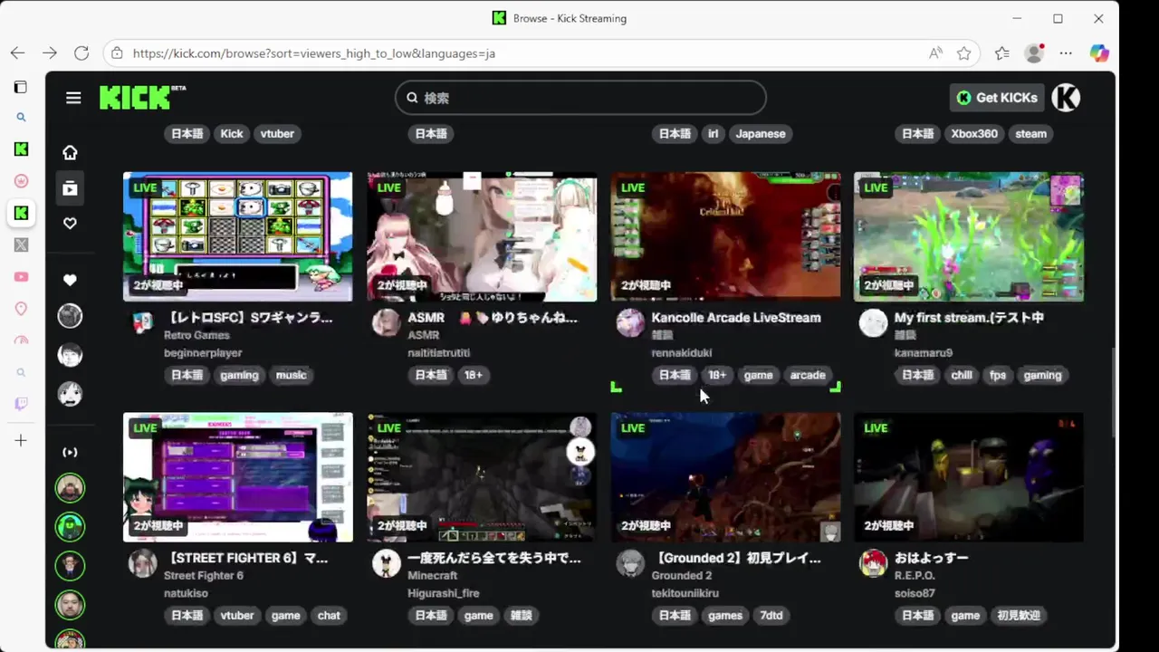Screen dimensions: 1159x652
Task: Click the music tag under レトロSFC stream
Action: (291, 375)
